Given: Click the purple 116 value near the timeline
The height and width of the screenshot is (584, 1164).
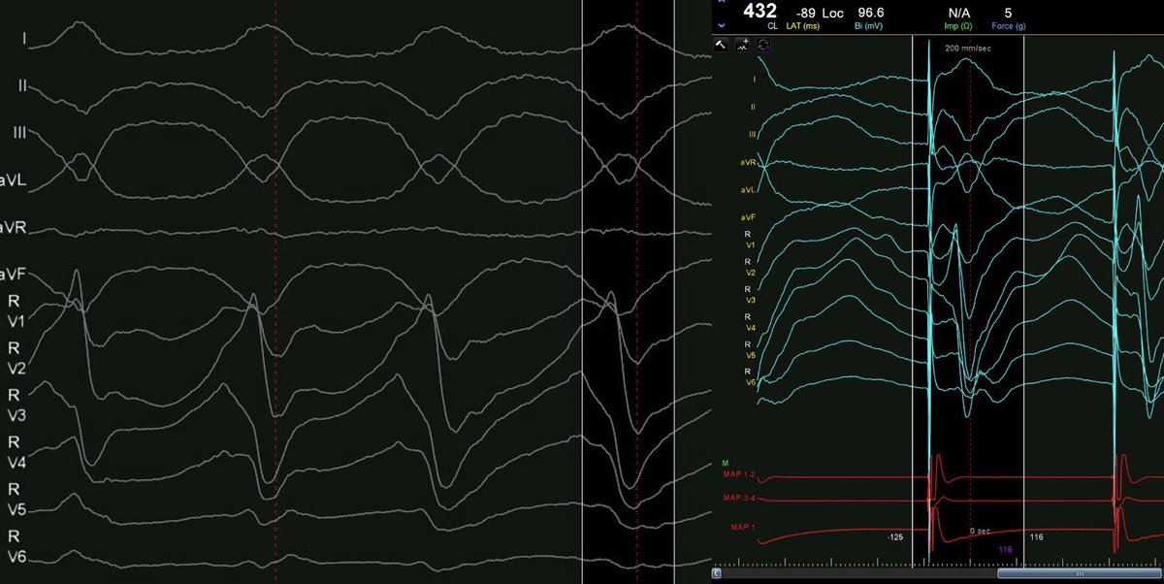Looking at the screenshot, I should coord(1005,549).
